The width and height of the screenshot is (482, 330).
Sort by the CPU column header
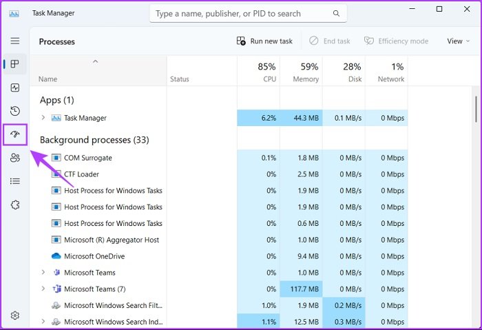(x=258, y=72)
